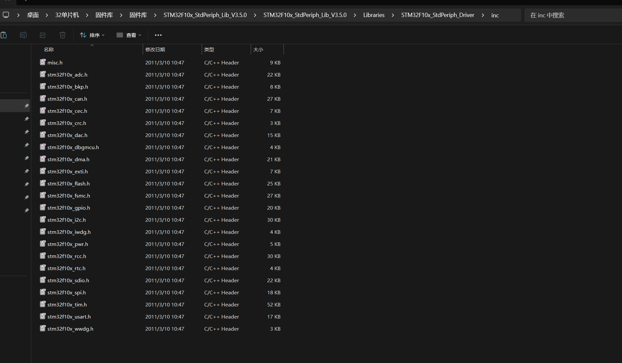Click the stm32f10x_iwdg.h file icon

pyautogui.click(x=43, y=232)
